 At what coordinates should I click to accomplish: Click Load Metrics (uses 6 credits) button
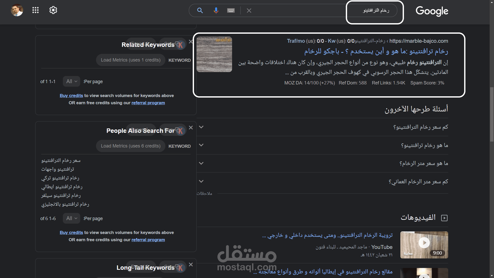pos(130,146)
